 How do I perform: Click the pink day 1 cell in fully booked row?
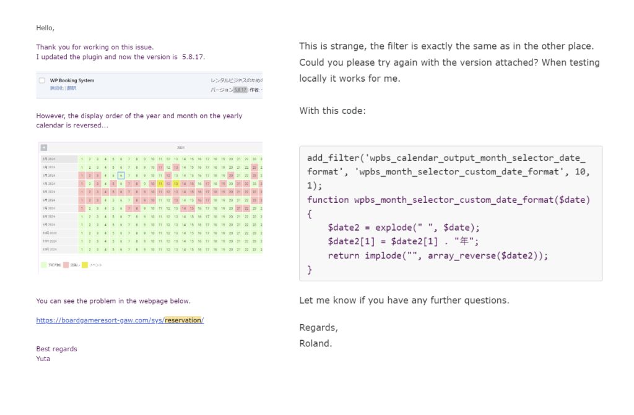coord(82,191)
